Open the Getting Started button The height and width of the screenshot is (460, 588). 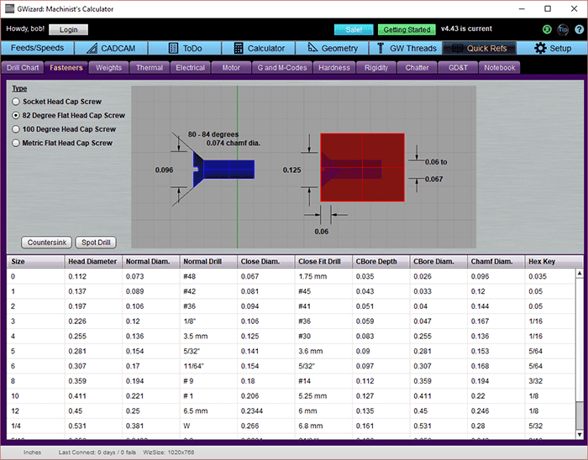click(407, 29)
